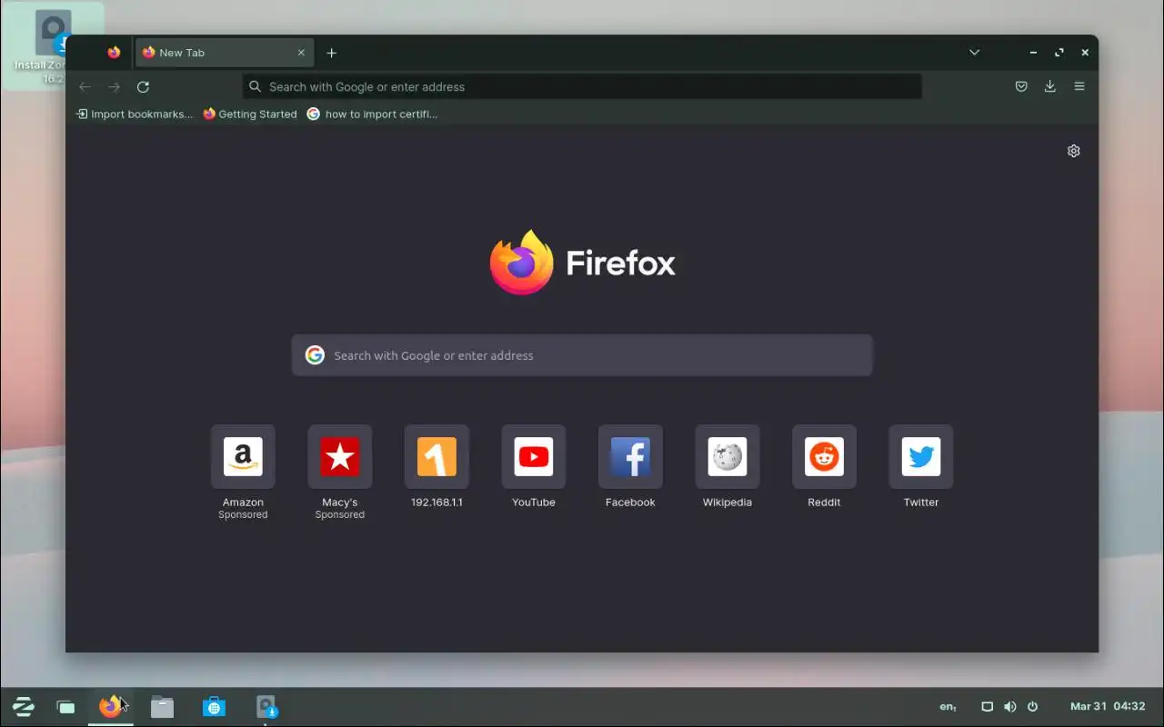
Task: Open the en keyboard layout indicator
Action: click(x=948, y=706)
